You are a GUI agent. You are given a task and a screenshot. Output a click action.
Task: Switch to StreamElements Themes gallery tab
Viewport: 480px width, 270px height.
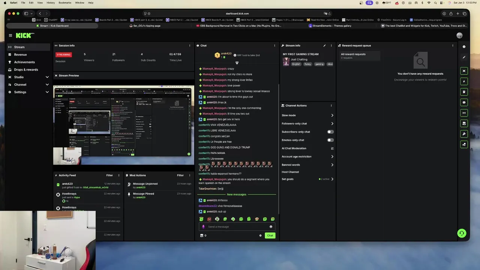330,26
